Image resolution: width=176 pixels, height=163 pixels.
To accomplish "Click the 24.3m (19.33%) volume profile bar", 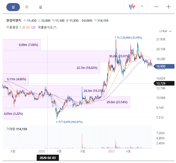I will pyautogui.click(x=55, y=91).
